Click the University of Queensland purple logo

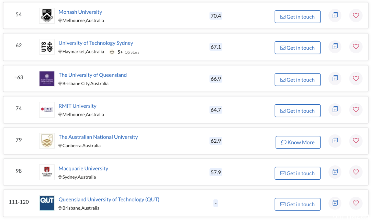pyautogui.click(x=47, y=79)
